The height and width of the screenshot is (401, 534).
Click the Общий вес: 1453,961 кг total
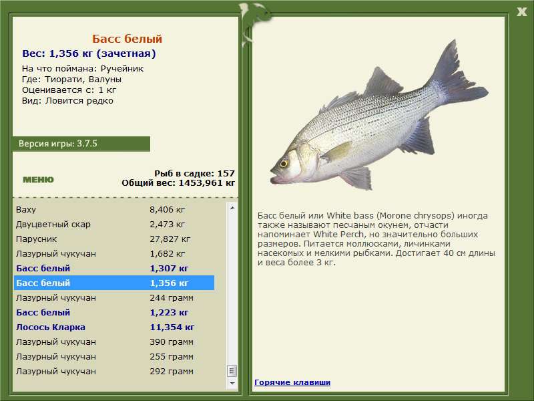pyautogui.click(x=178, y=182)
